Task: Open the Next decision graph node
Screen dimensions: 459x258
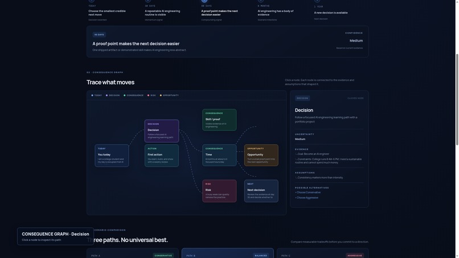Action: [x=261, y=191]
